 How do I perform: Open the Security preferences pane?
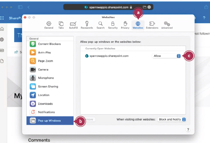pos(113,25)
